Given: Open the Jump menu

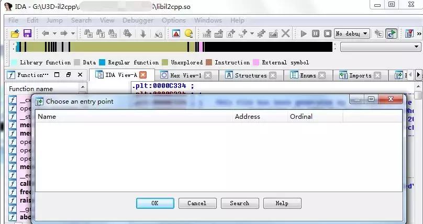Looking at the screenshot, I should (x=54, y=20).
